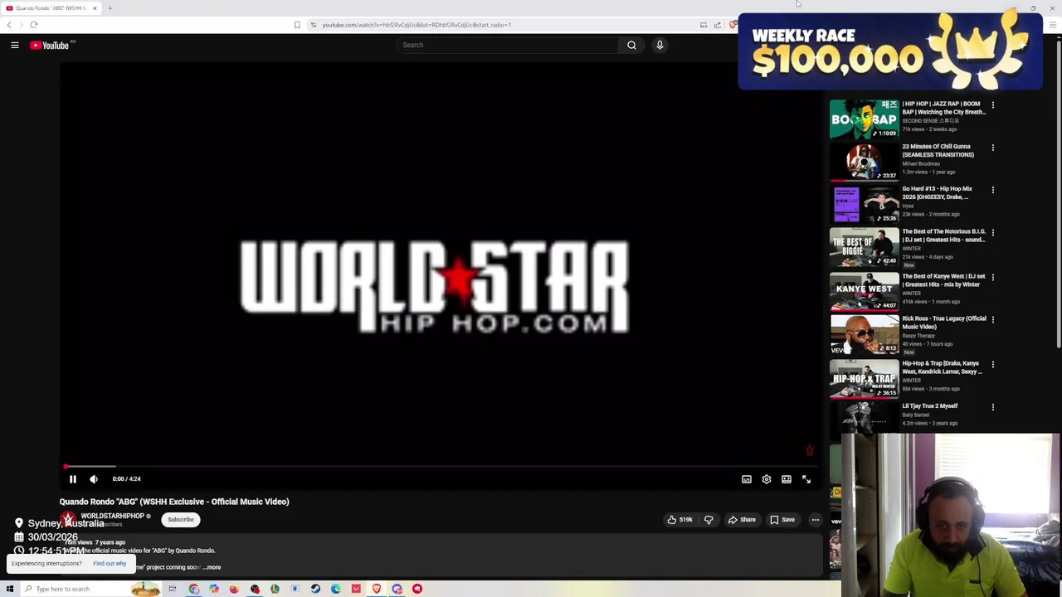Like the video (519k thumbs up)
Screen dimensions: 1062x597
point(680,520)
